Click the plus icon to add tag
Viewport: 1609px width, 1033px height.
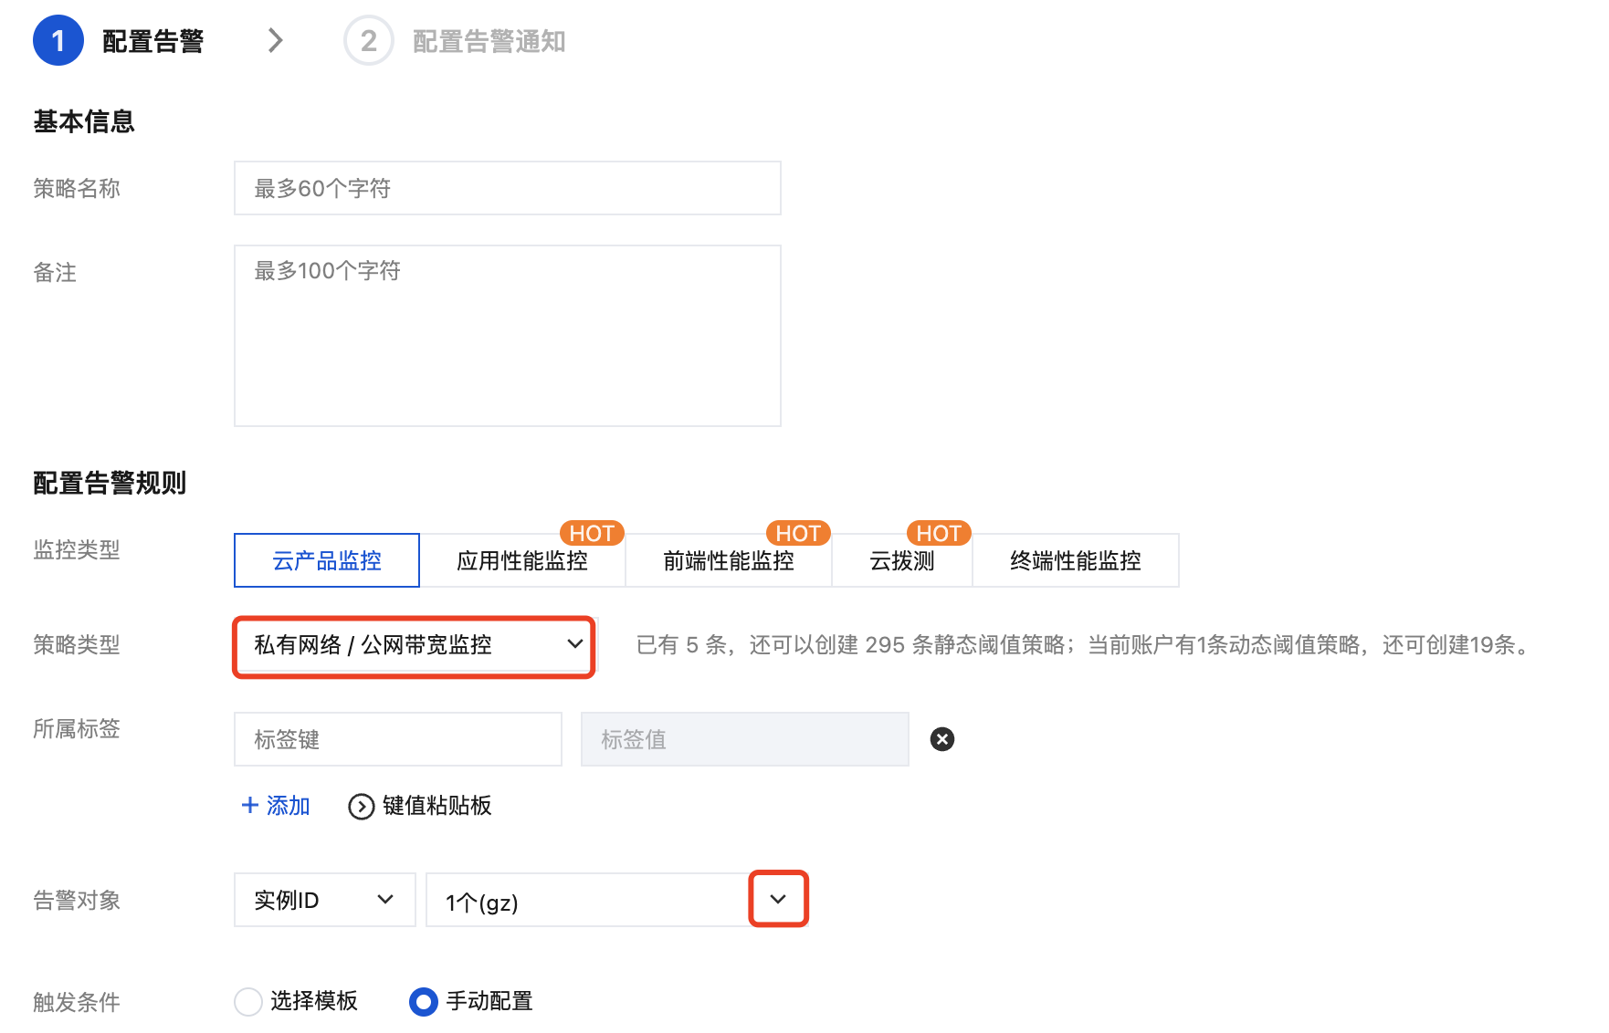(250, 805)
